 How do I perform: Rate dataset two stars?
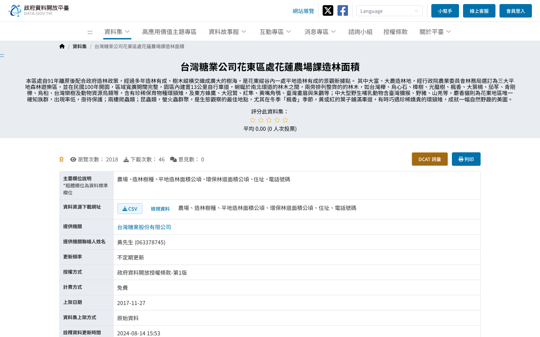point(261,120)
